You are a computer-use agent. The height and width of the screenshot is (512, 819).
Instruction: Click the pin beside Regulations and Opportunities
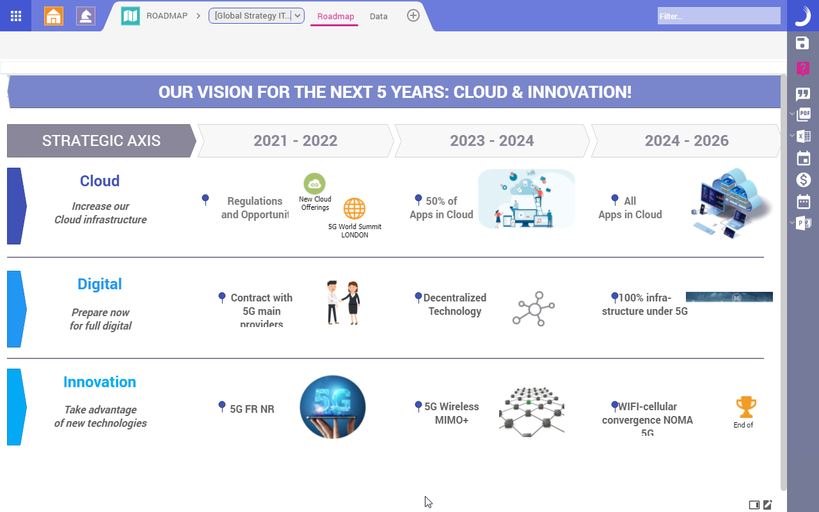coord(205,200)
